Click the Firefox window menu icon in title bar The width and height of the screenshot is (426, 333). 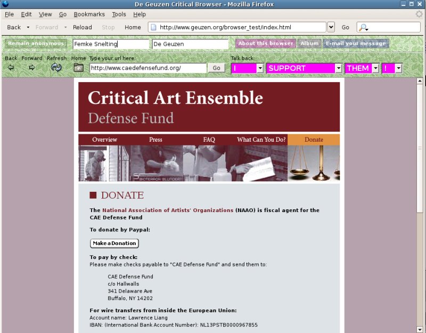click(x=5, y=4)
